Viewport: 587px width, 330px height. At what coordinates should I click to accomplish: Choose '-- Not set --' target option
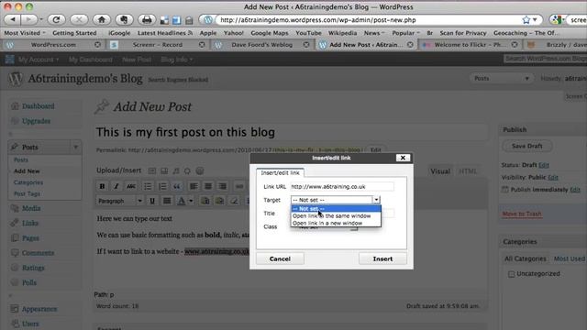336,209
